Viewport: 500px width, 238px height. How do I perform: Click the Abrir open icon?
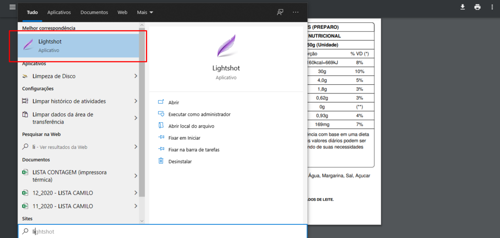tap(161, 102)
